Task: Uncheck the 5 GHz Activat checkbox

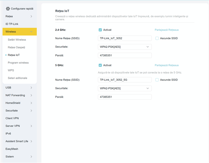Action: pos(100,65)
